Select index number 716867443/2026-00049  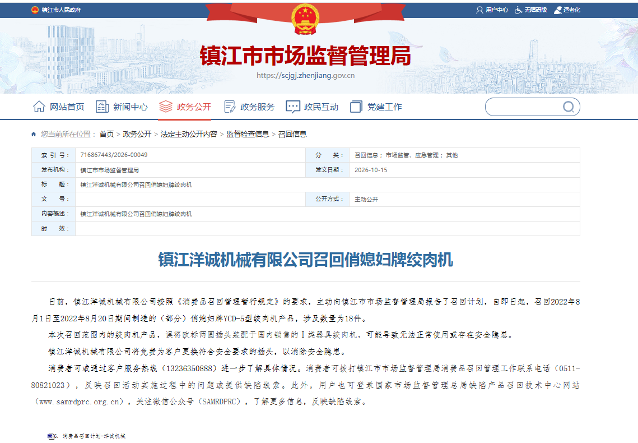coord(114,155)
